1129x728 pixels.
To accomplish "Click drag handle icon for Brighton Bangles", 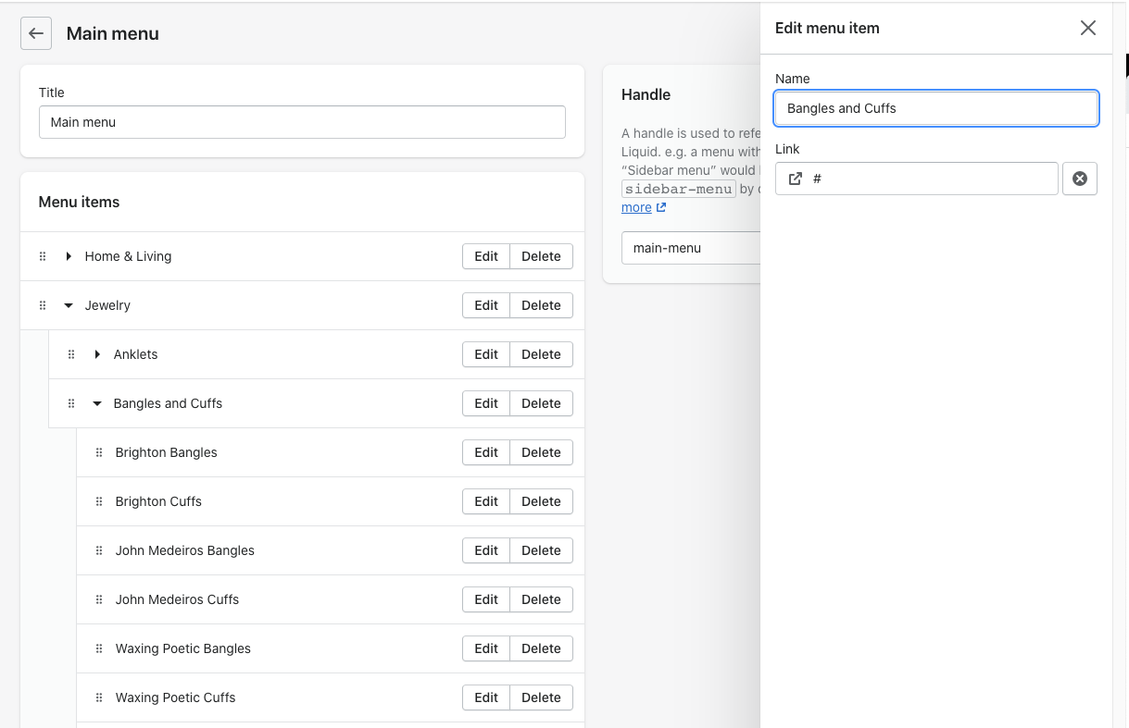I will point(99,452).
